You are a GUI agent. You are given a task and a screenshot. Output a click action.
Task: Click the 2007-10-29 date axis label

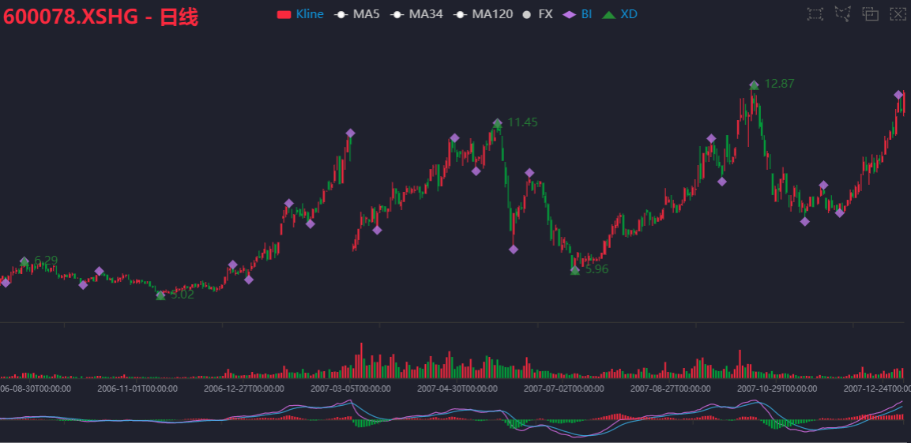pos(777,389)
